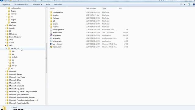The height and width of the screenshot is (110, 195).
Task: Click the File folder type of dropins
Action: (x=106, y=15)
